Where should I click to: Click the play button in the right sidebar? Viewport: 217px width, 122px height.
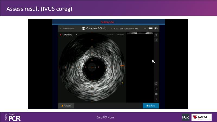(x=156, y=94)
